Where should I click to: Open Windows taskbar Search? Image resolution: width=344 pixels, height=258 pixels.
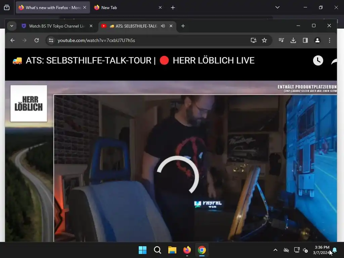(x=157, y=250)
